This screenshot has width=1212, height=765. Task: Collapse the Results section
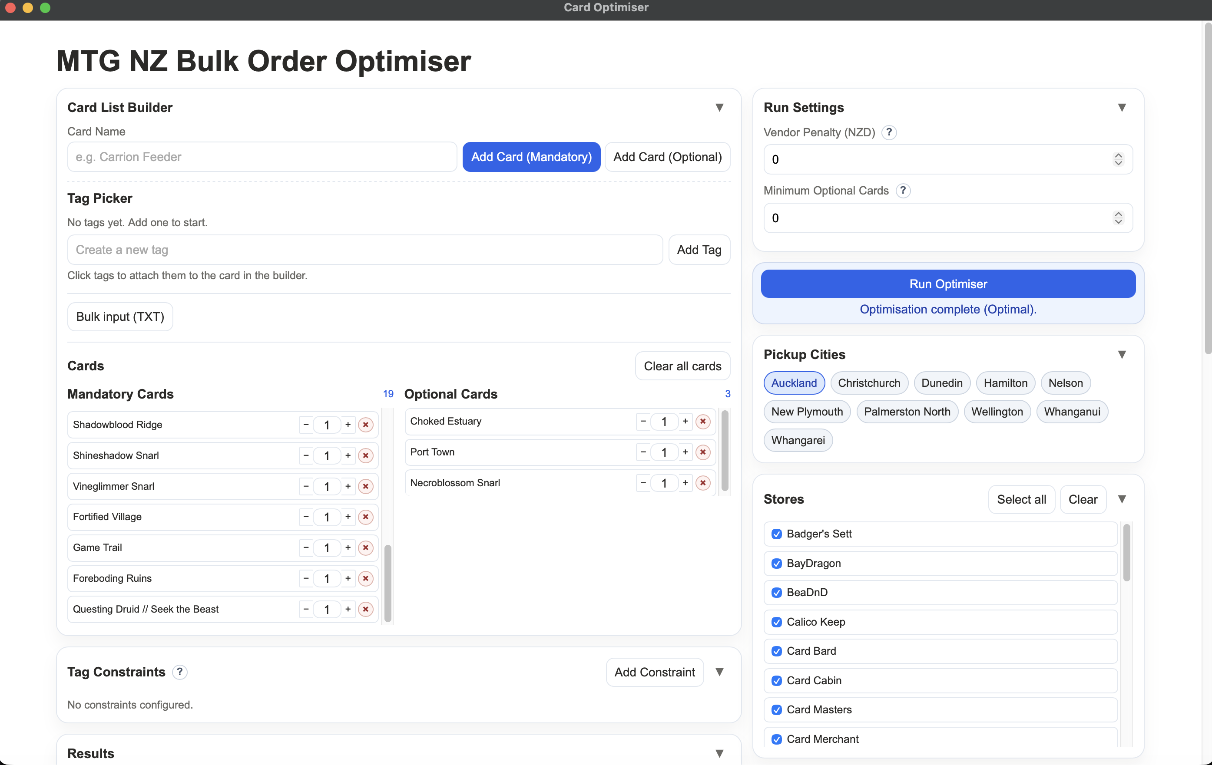click(720, 753)
